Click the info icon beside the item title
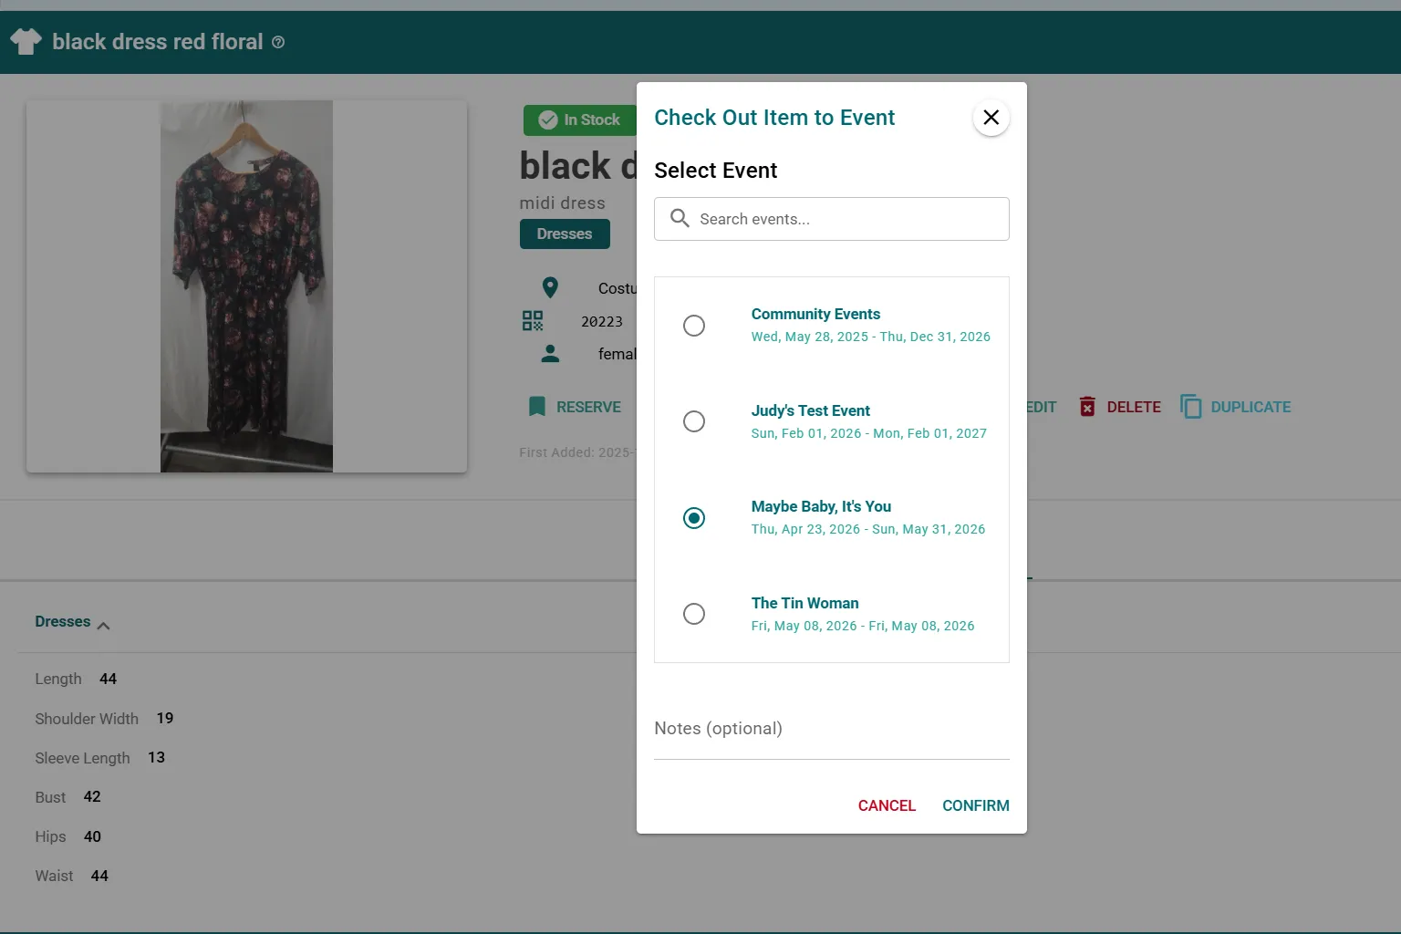 coord(278,42)
